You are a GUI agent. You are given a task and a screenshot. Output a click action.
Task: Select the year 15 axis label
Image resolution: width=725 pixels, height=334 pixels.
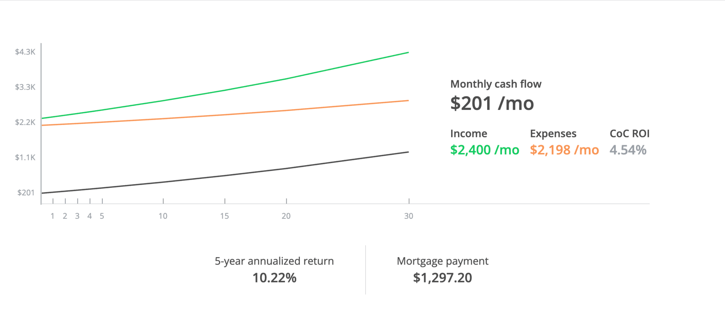point(225,216)
